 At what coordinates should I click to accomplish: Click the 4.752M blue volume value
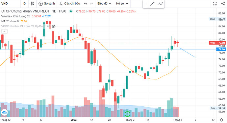click(47, 16)
